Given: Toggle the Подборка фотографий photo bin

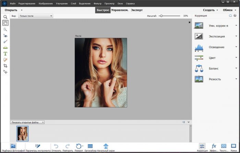Looking at the screenshot, I should [x=13, y=146].
